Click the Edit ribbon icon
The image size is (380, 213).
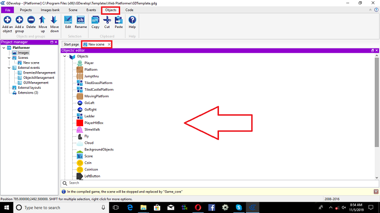click(68, 20)
